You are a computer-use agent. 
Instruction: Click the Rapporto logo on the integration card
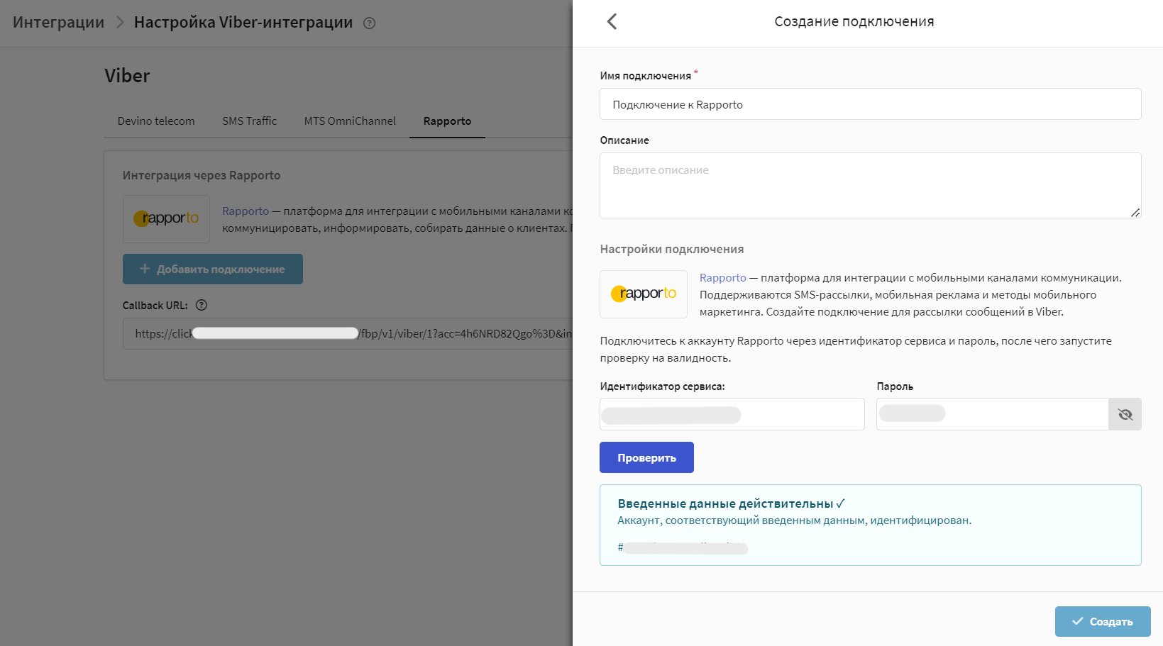(166, 218)
